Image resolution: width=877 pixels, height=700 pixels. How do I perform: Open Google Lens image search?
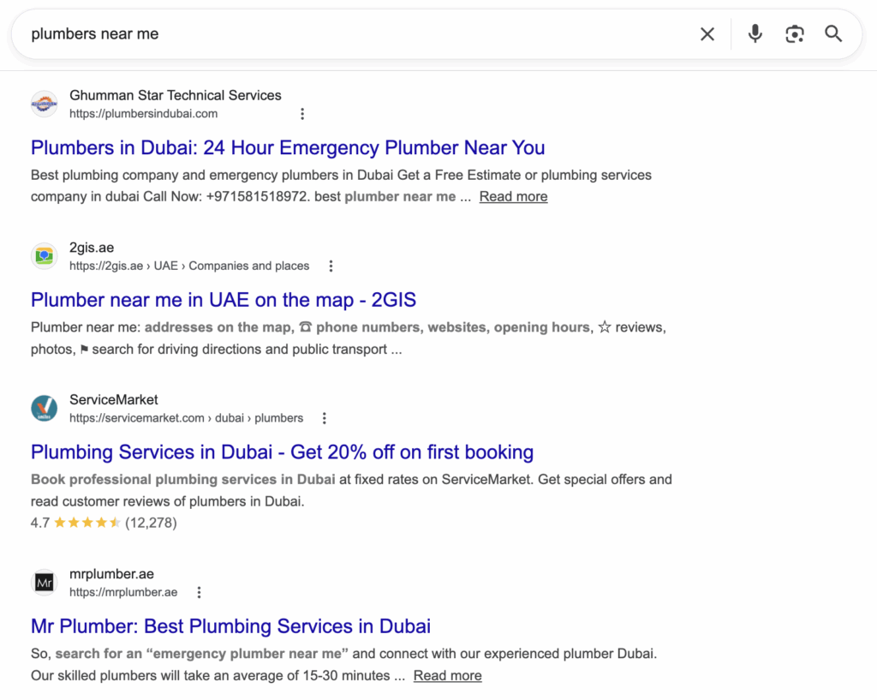794,33
